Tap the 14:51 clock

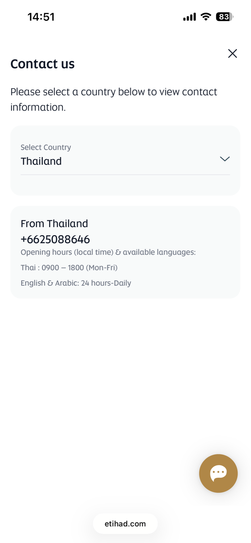(x=41, y=17)
